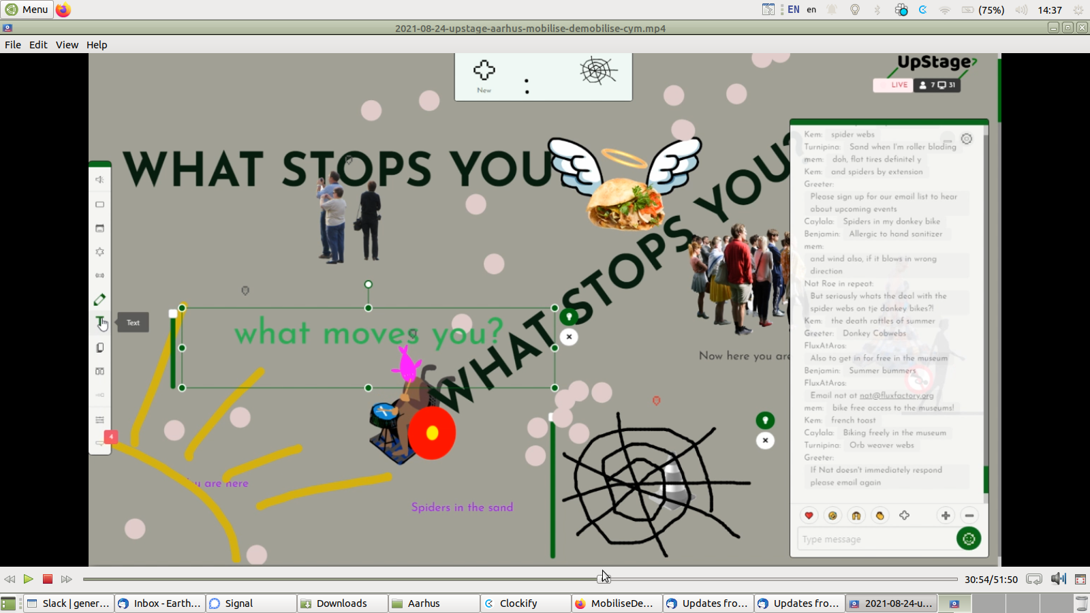
Task: Open the chat settings gear icon
Action: point(967,139)
